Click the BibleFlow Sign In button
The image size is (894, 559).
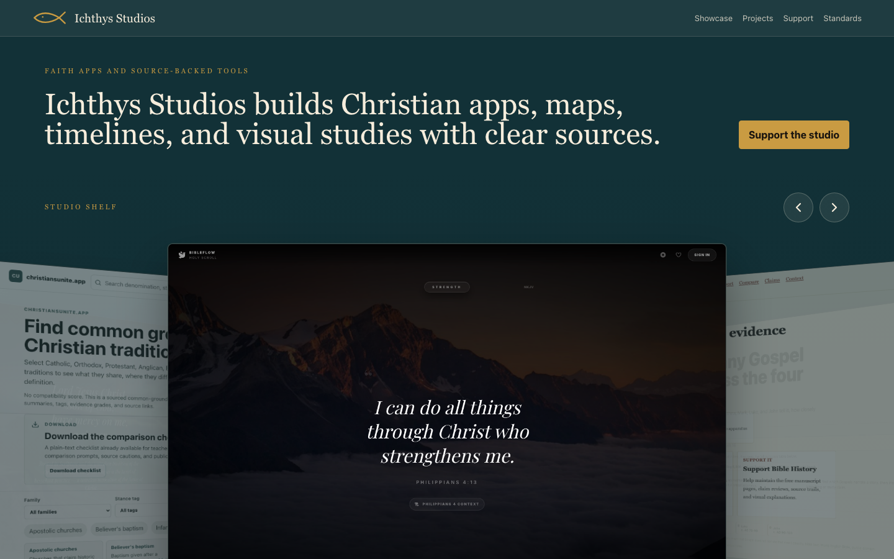[702, 255]
